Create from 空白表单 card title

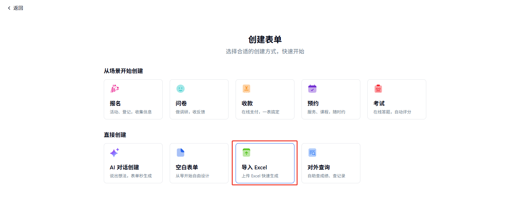coord(187,167)
